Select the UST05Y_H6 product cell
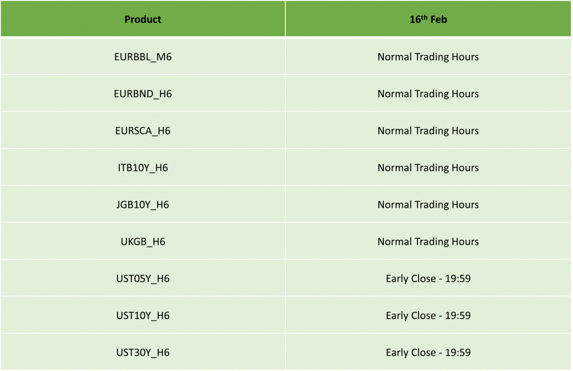Image resolution: width=573 pixels, height=371 pixels. click(143, 278)
